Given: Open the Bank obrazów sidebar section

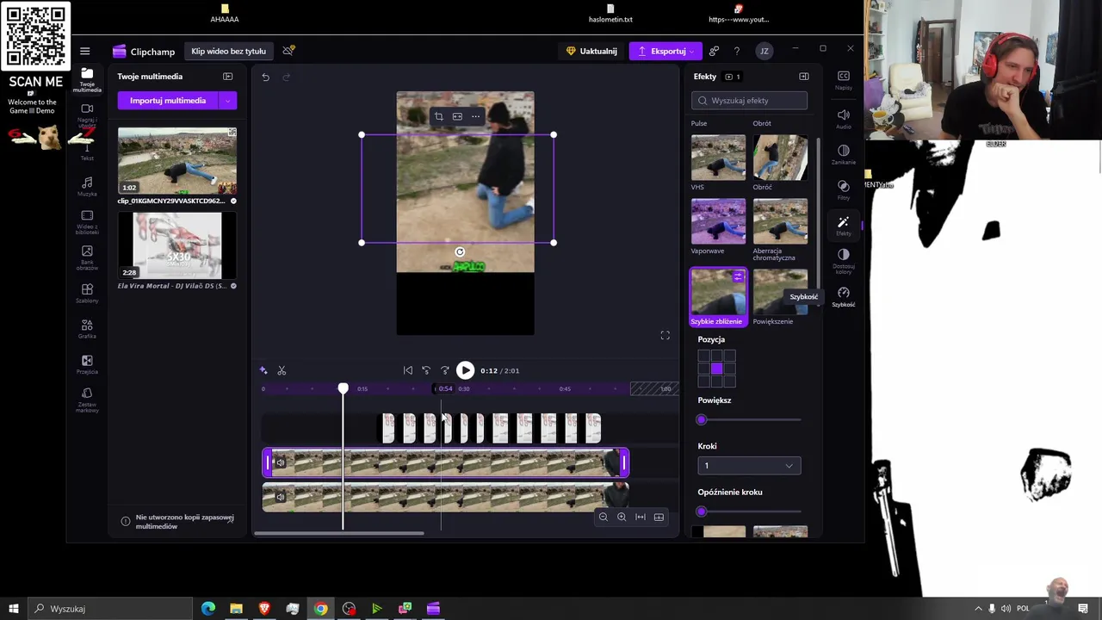Looking at the screenshot, I should [x=87, y=257].
